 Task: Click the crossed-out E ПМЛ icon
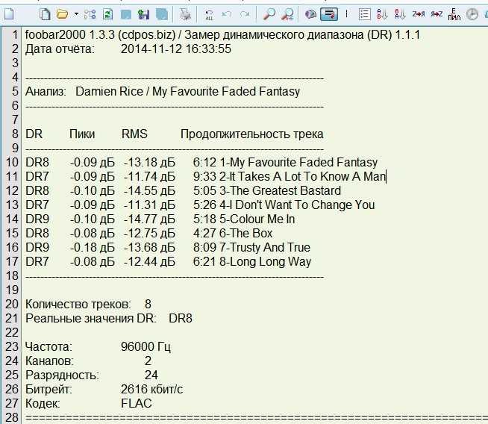(x=454, y=14)
